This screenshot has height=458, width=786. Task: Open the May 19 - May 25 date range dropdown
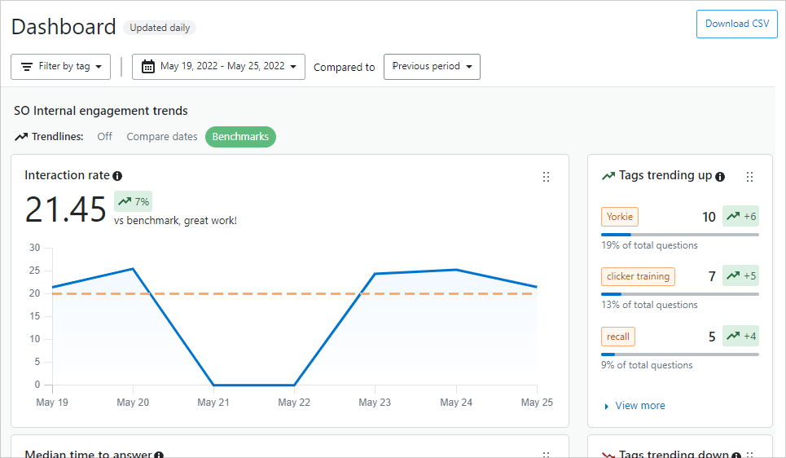click(218, 67)
